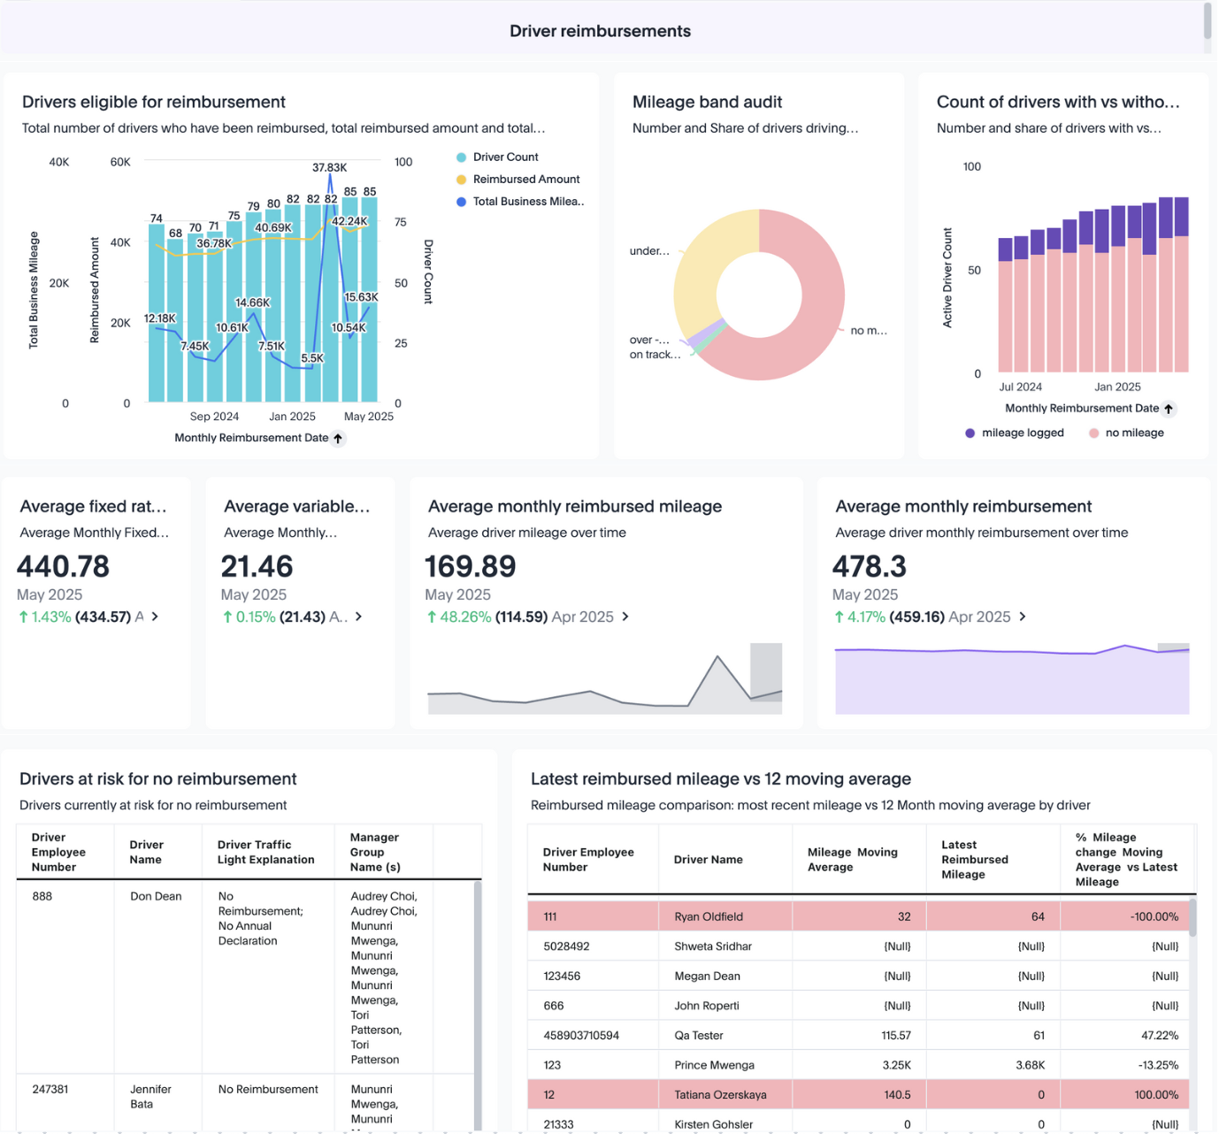Click purple mileage logged legend dot
The width and height of the screenshot is (1219, 1134).
tap(970, 433)
